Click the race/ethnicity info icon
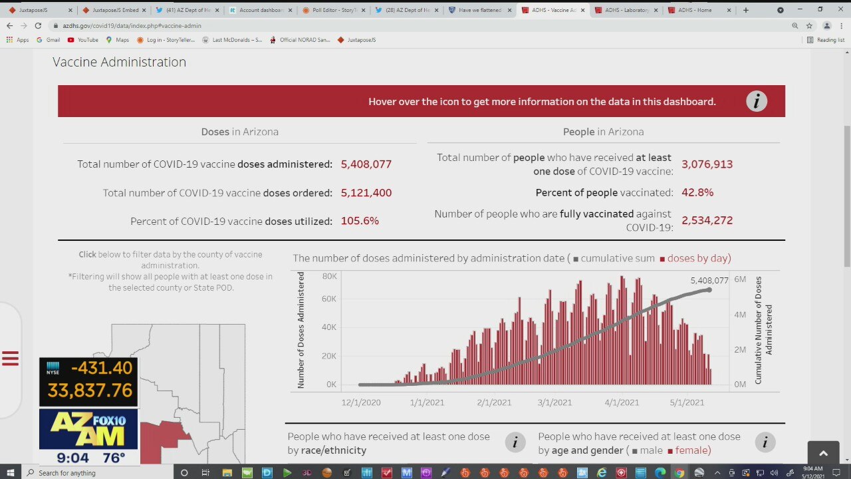Screen dimensions: 851x479 (x=515, y=442)
